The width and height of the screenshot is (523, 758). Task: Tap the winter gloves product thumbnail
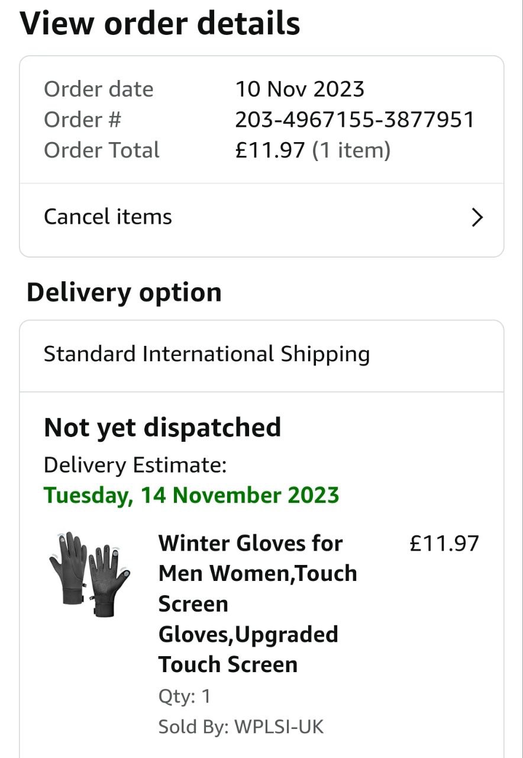[89, 574]
